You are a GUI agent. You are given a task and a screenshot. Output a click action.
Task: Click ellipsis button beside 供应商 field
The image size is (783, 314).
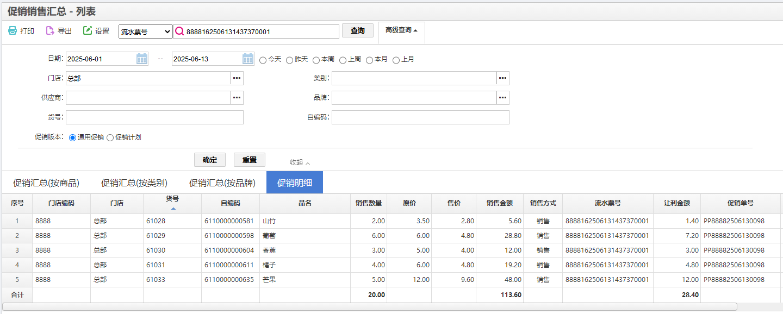point(237,98)
